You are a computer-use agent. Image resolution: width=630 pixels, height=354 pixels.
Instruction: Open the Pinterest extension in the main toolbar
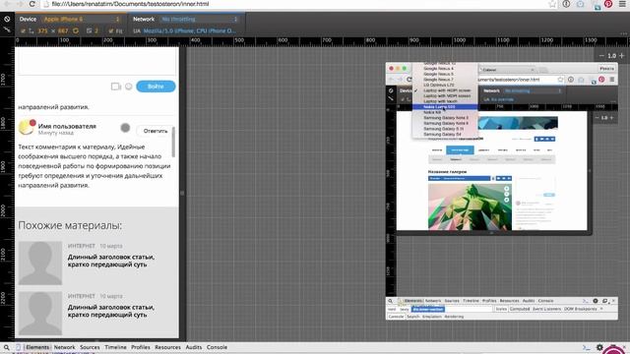(608, 4)
